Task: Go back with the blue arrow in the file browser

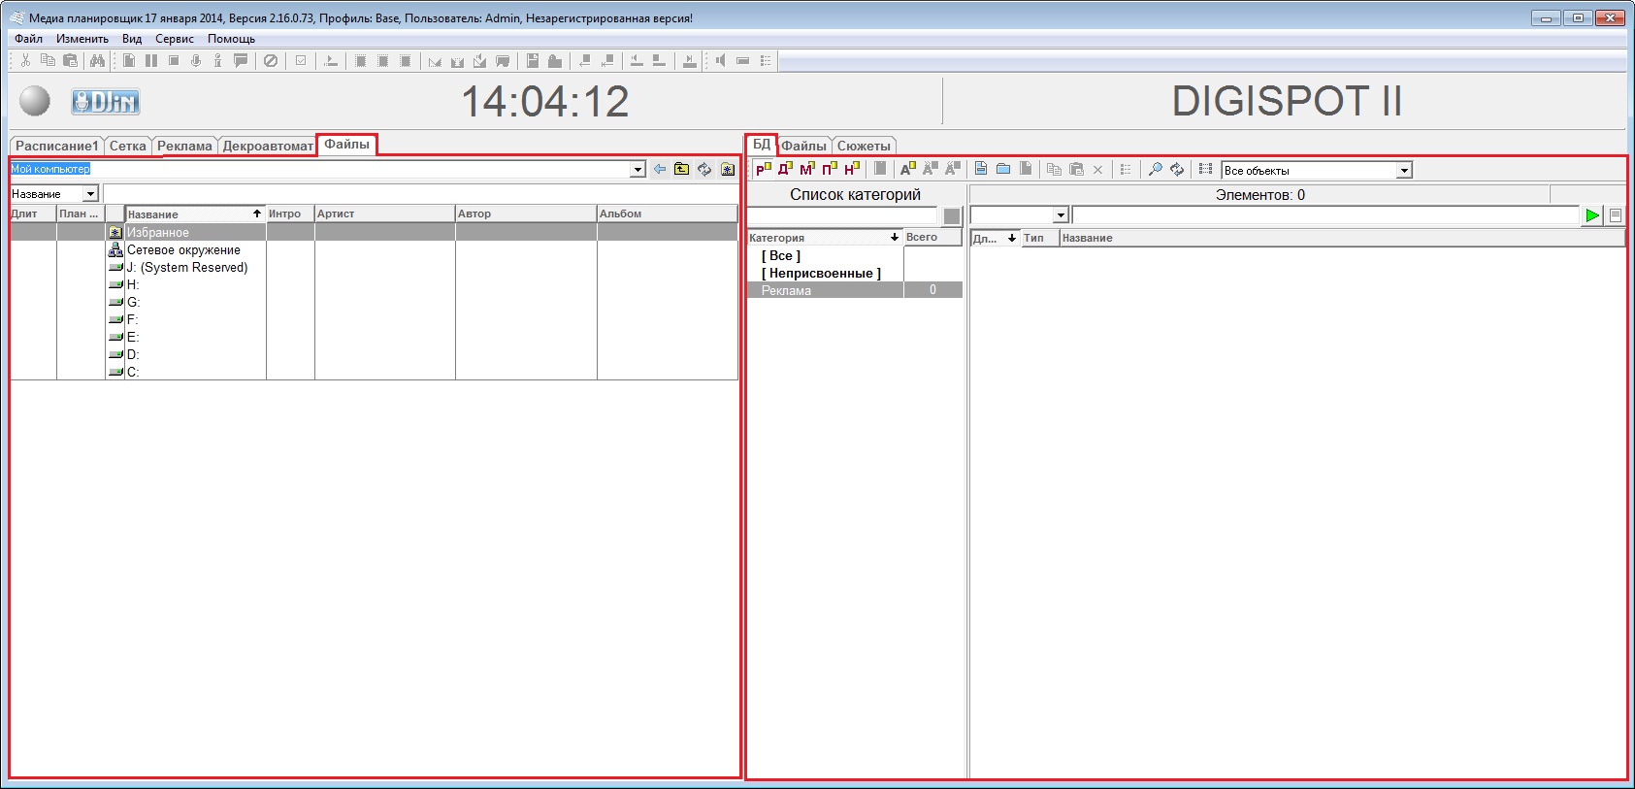Action: tap(660, 169)
